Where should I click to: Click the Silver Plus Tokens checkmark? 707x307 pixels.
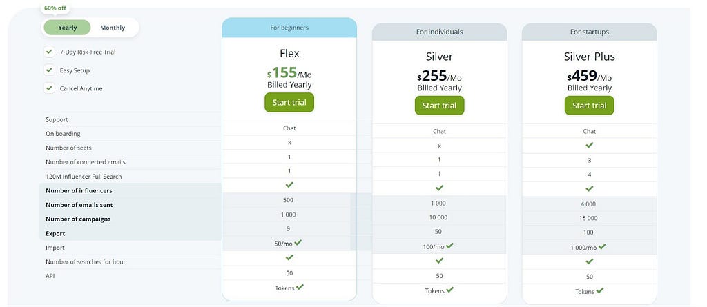tap(600, 290)
